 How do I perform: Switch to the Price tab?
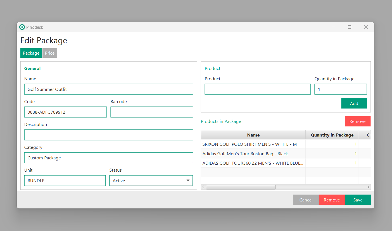[x=50, y=53]
